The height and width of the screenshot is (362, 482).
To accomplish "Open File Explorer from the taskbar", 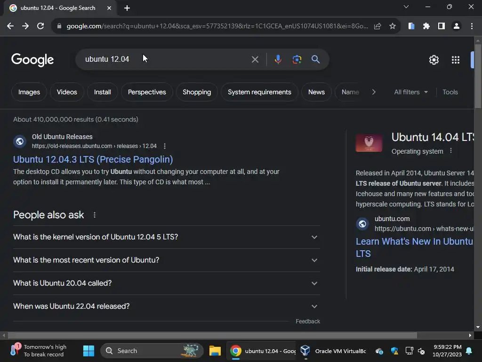I will point(215,351).
